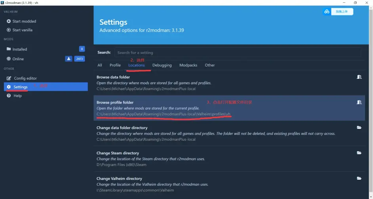Image resolution: width=373 pixels, height=199 pixels.
Task: Click the Installed folder icon in sidebar
Action: point(9,49)
